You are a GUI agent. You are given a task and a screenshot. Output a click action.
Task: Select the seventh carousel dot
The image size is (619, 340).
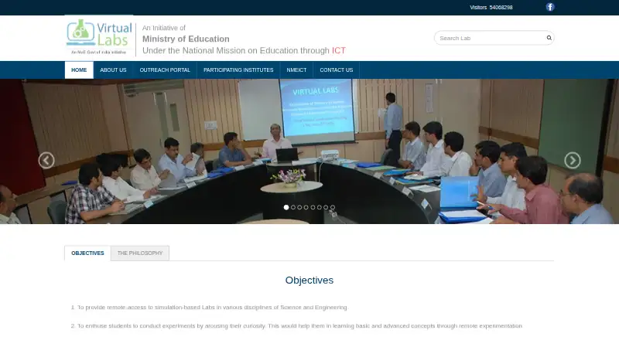pyautogui.click(x=326, y=207)
